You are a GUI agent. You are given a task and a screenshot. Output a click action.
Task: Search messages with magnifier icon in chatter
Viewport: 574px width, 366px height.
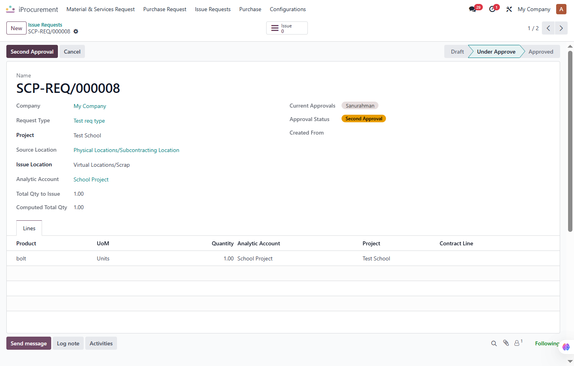(x=494, y=343)
